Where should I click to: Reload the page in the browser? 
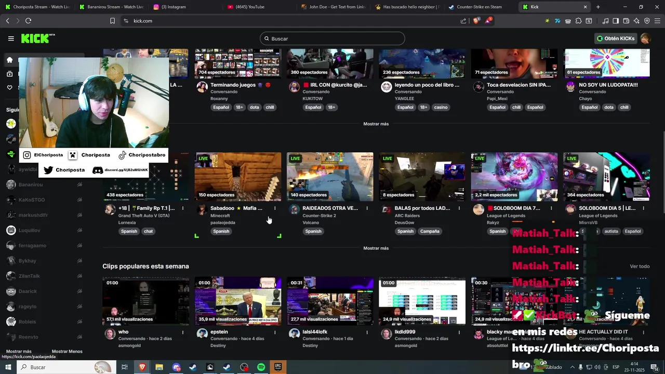[x=28, y=21]
